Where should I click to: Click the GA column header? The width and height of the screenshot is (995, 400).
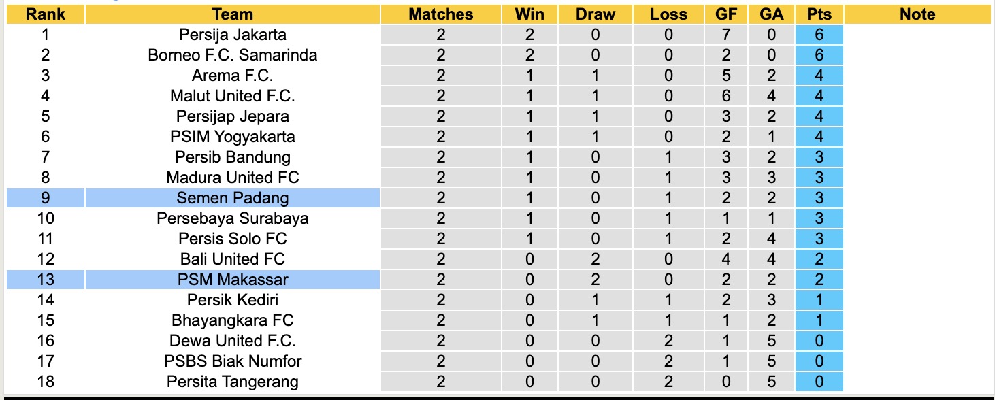771,14
